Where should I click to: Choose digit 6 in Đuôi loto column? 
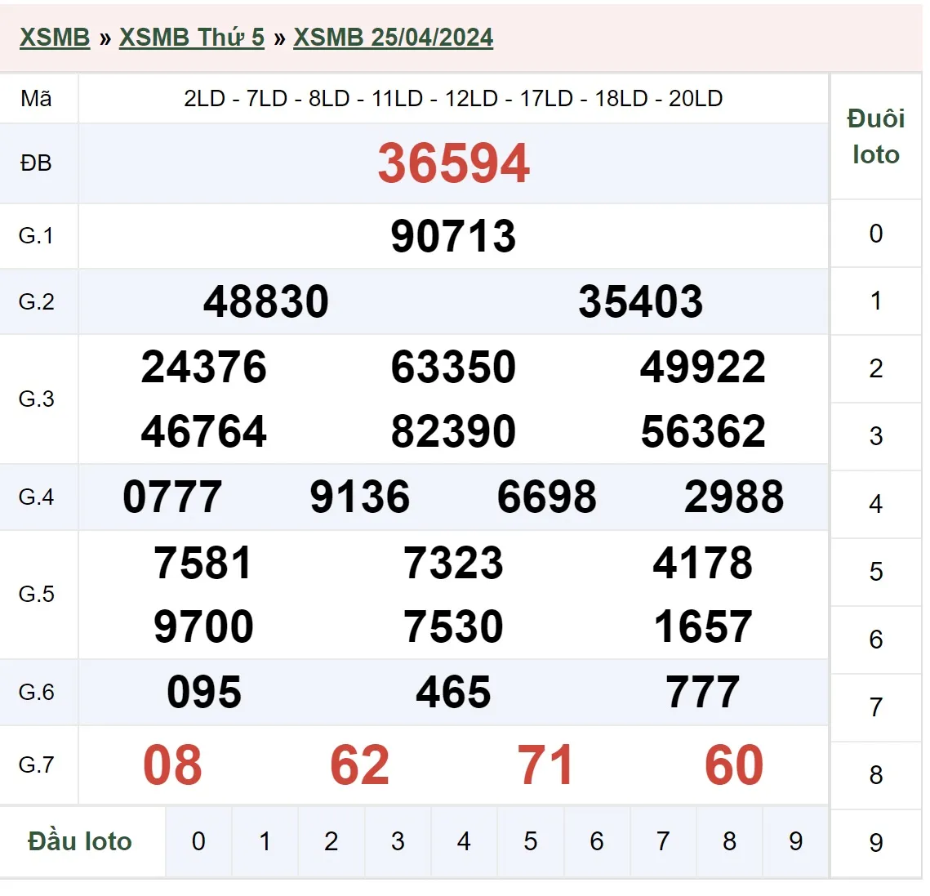pyautogui.click(x=876, y=640)
